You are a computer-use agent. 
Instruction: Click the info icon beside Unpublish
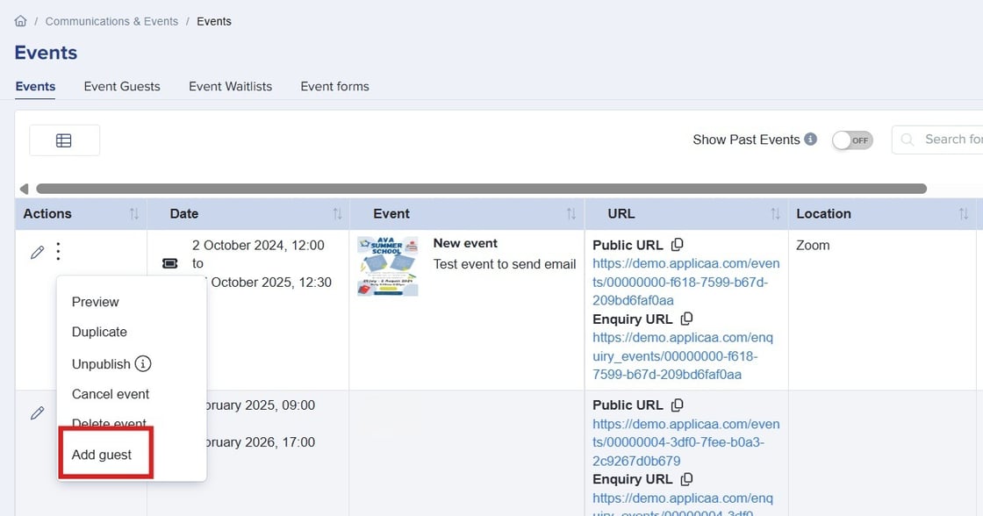tap(145, 363)
